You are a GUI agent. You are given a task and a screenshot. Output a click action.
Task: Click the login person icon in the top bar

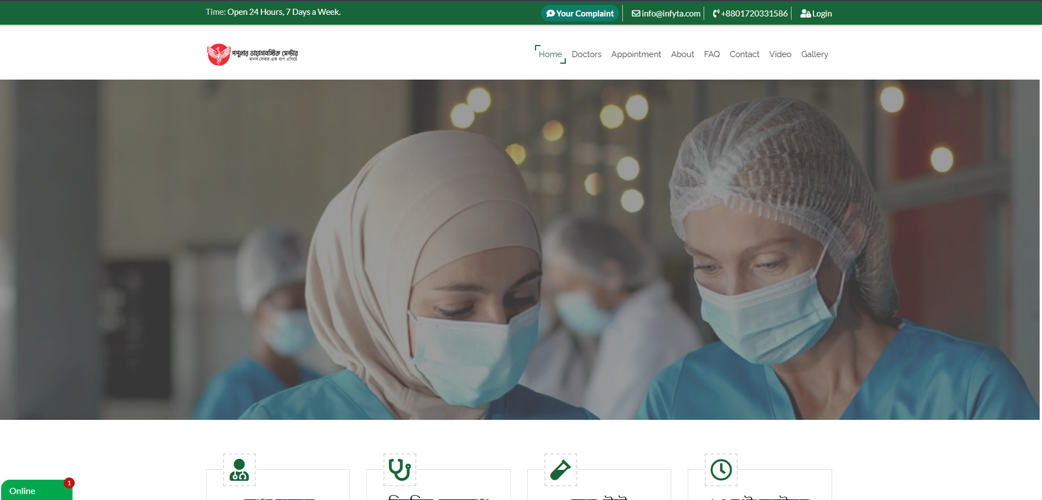click(805, 13)
